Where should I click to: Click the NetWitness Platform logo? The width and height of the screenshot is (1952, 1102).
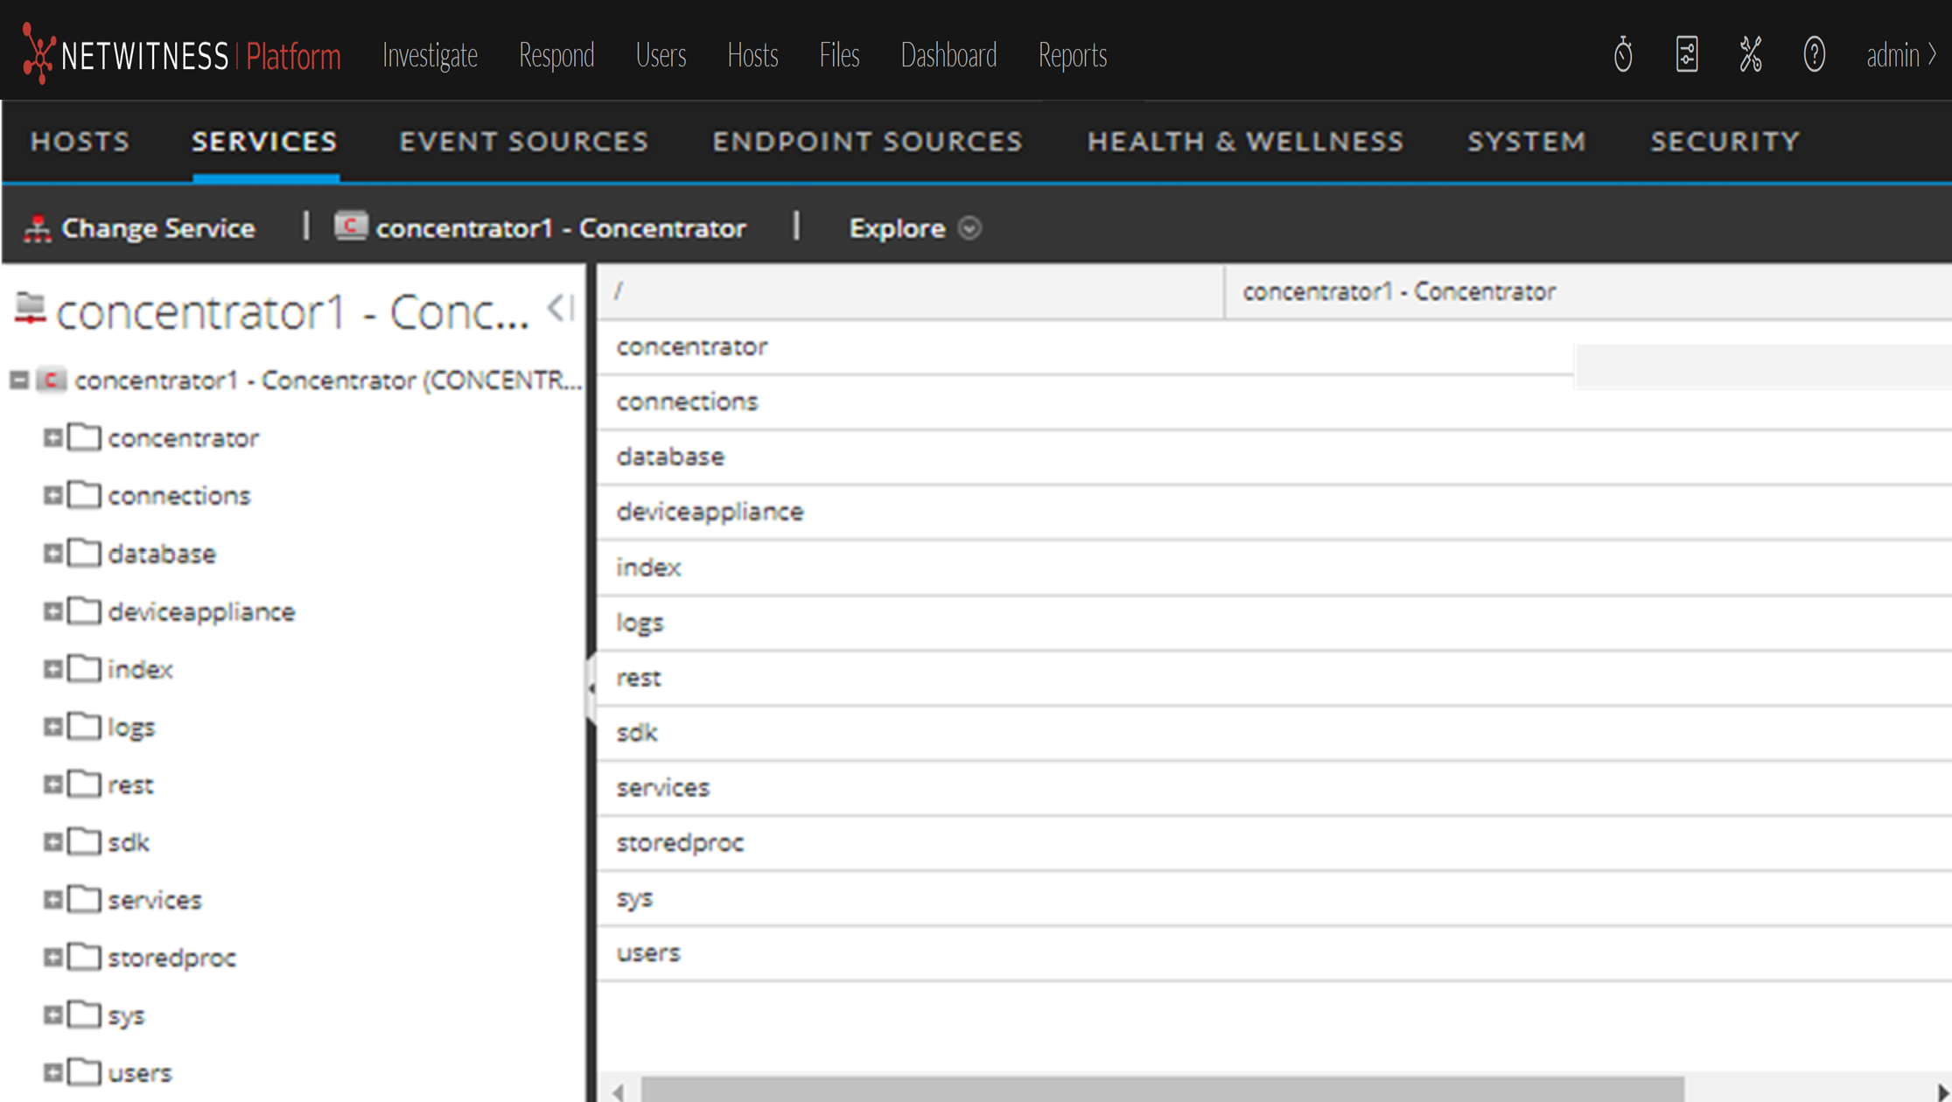coord(181,55)
